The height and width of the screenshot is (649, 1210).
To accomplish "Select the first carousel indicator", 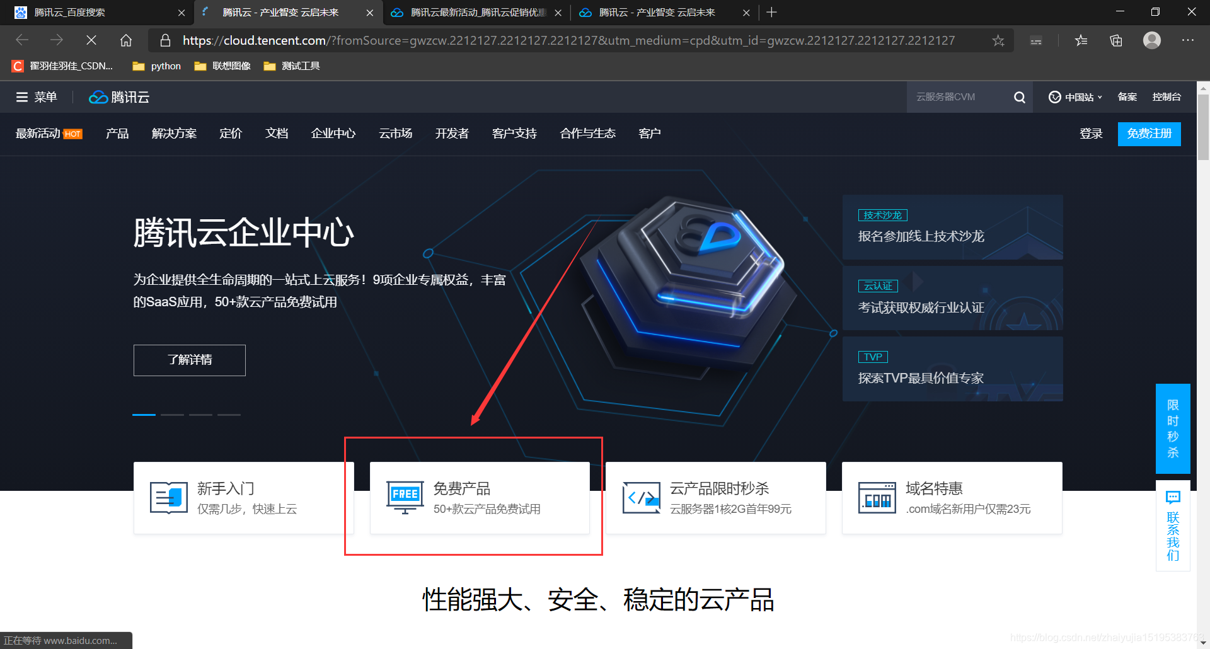I will pos(144,415).
